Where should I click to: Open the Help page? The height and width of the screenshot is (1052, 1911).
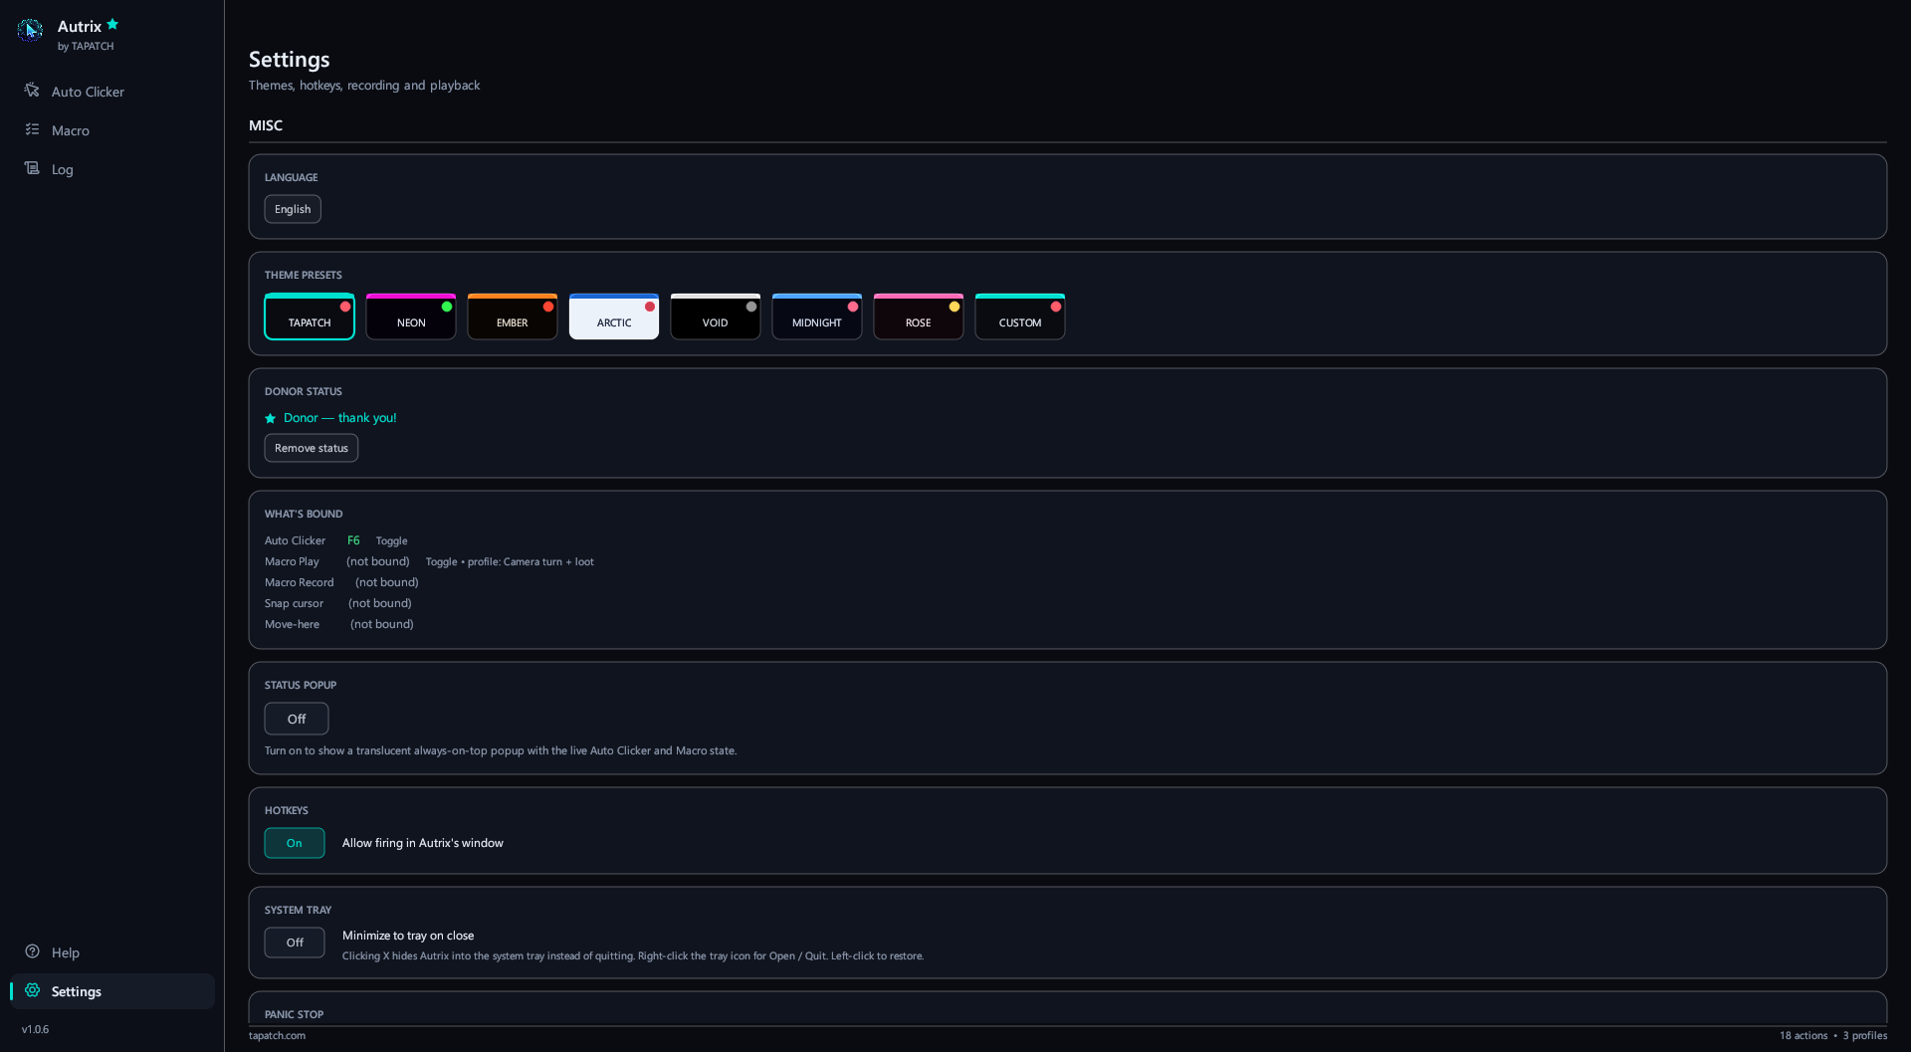click(112, 952)
